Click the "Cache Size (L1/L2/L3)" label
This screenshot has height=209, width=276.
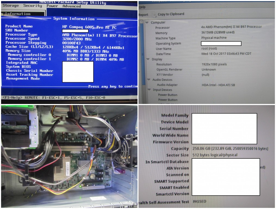pos(29,47)
